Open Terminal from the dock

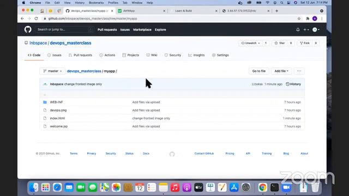(274, 187)
